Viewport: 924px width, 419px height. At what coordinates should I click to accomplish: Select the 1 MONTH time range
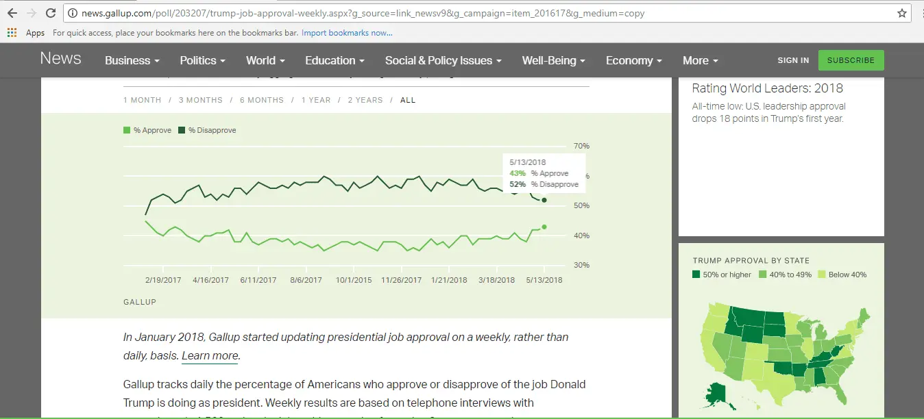(x=142, y=100)
